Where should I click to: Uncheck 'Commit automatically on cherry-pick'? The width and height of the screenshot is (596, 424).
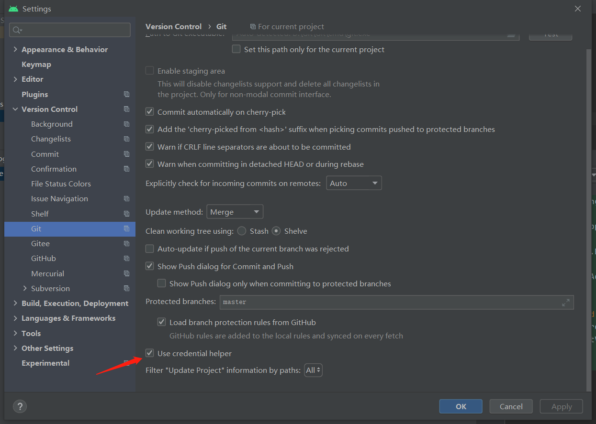(150, 112)
